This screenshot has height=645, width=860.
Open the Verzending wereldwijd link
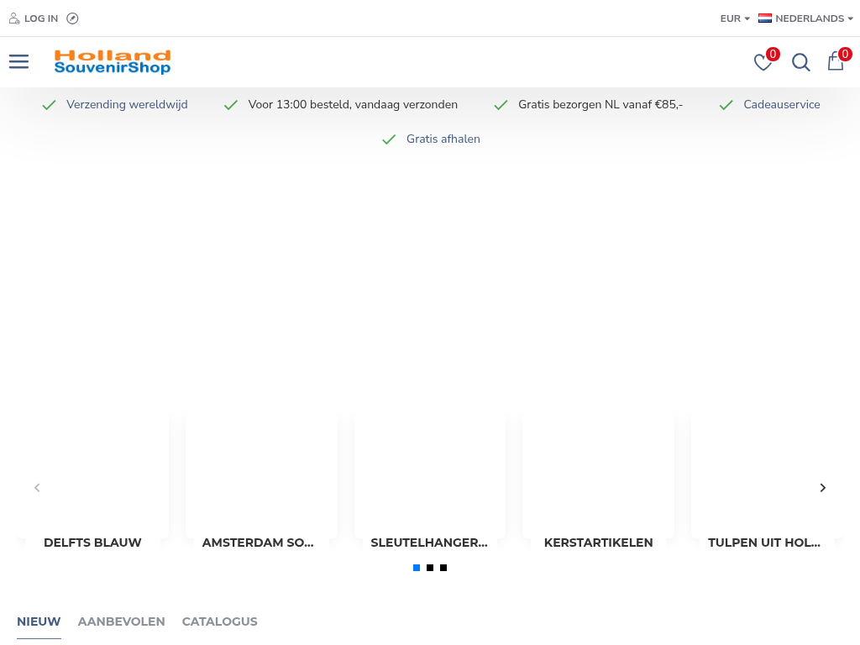click(x=127, y=105)
